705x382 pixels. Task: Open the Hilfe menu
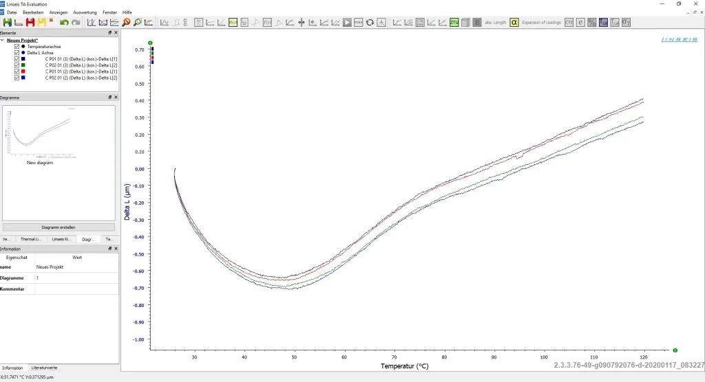pyautogui.click(x=127, y=12)
